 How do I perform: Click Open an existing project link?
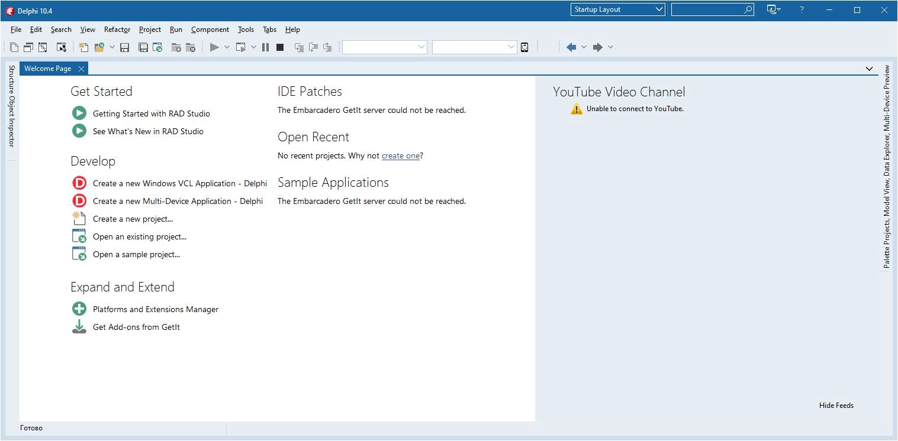[x=140, y=236]
